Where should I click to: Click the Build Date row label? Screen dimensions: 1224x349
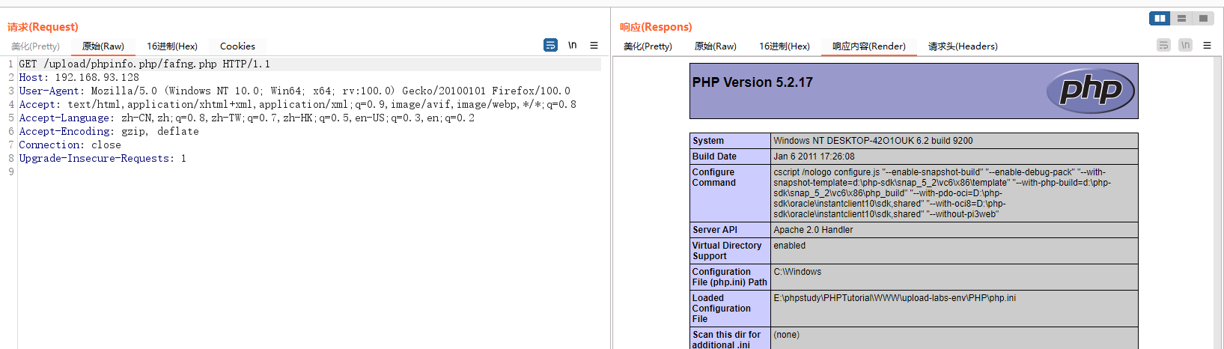pyautogui.click(x=730, y=157)
